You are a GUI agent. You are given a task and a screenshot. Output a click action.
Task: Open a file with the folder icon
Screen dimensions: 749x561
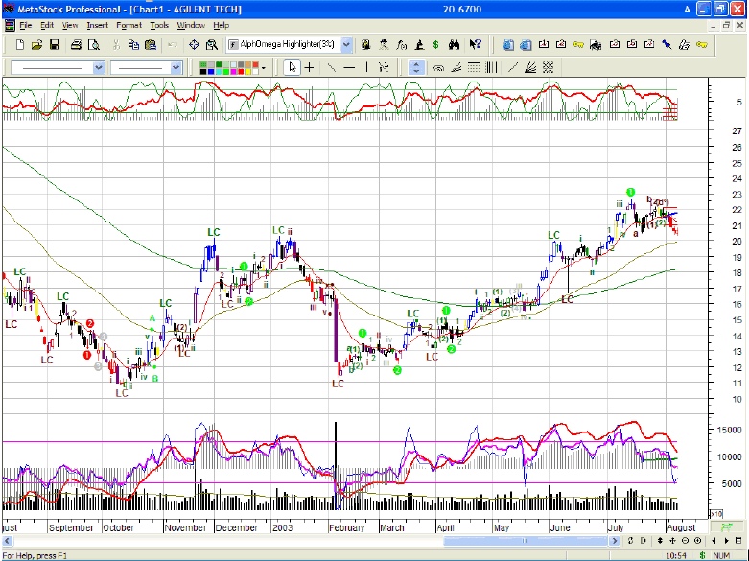click(37, 45)
